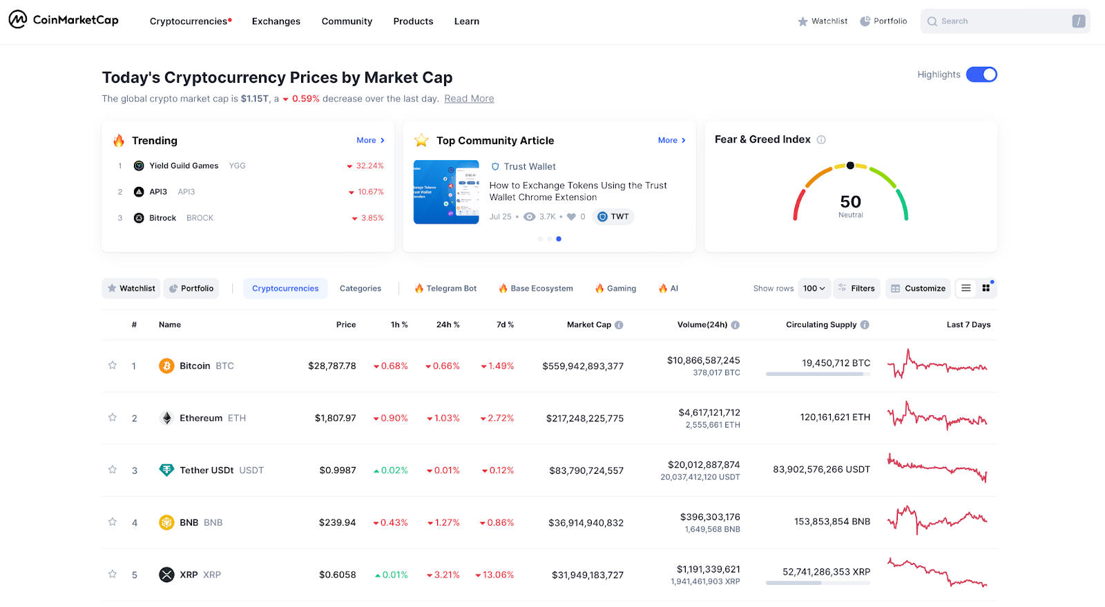Open the Trust Wallet article title
The height and width of the screenshot is (607, 1105).
tap(578, 191)
